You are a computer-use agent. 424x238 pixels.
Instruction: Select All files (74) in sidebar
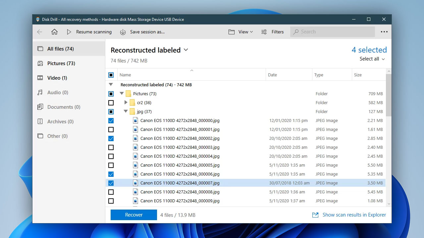69,49
